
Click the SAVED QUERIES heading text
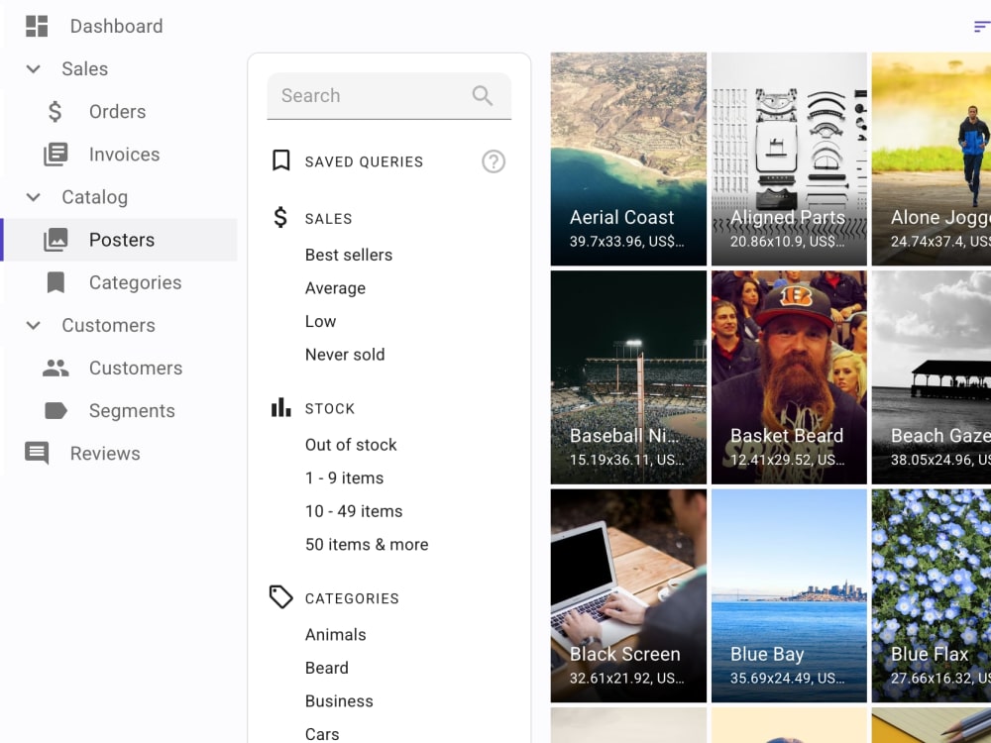(364, 161)
